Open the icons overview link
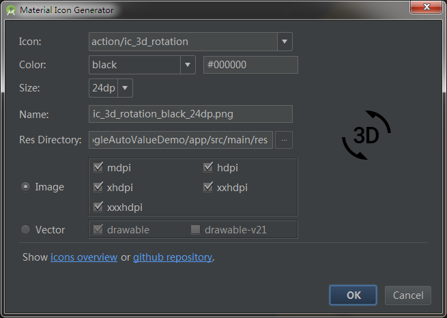Image resolution: width=447 pixels, height=318 pixels. 84,257
